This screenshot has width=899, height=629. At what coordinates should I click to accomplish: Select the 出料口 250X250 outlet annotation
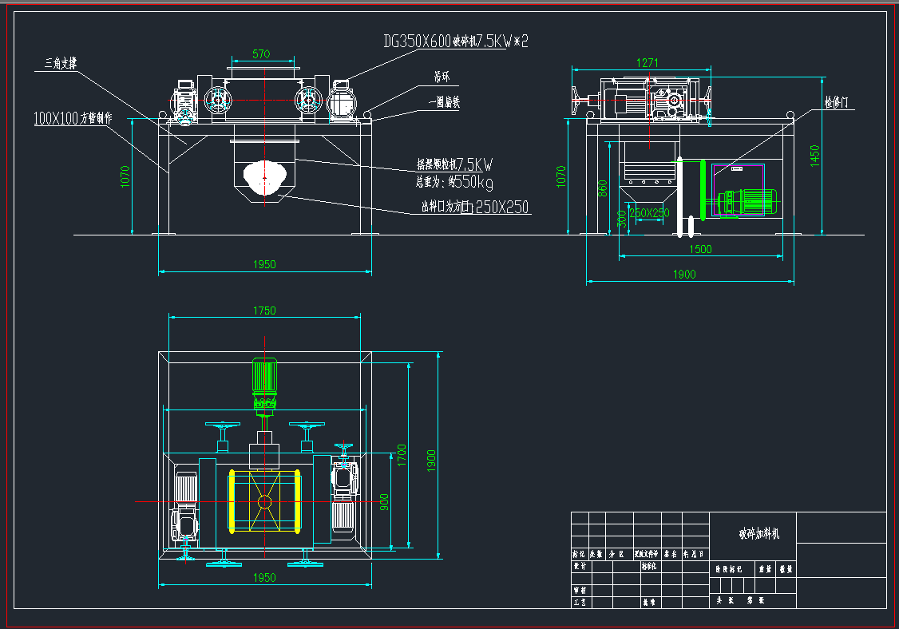pyautogui.click(x=475, y=208)
